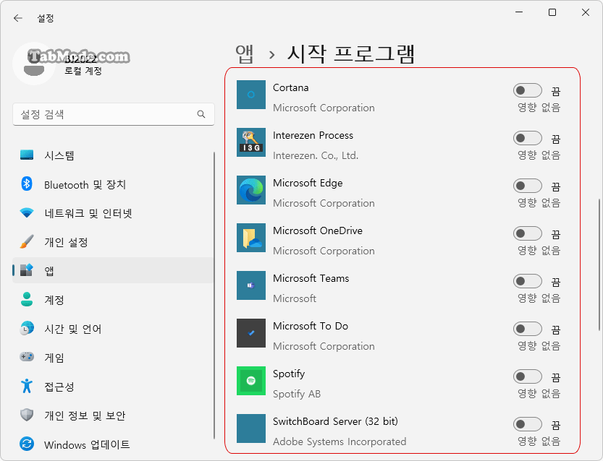Click the Cortana app icon
Viewport: 603px width, 461px height.
point(251,95)
